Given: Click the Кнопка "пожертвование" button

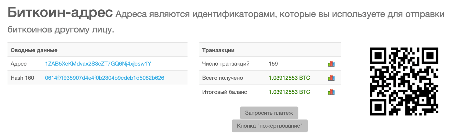Looking at the screenshot, I should [270, 126].
